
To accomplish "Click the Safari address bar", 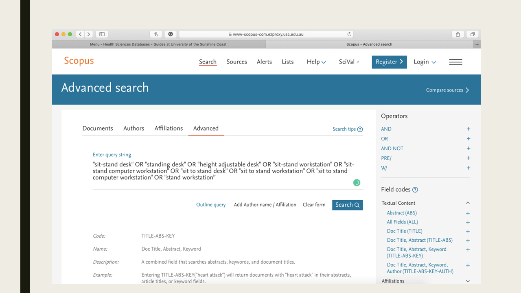I will tap(266, 34).
